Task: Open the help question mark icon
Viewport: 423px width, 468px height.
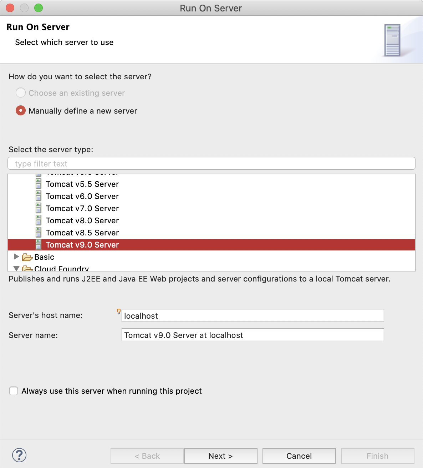Action: (x=19, y=455)
